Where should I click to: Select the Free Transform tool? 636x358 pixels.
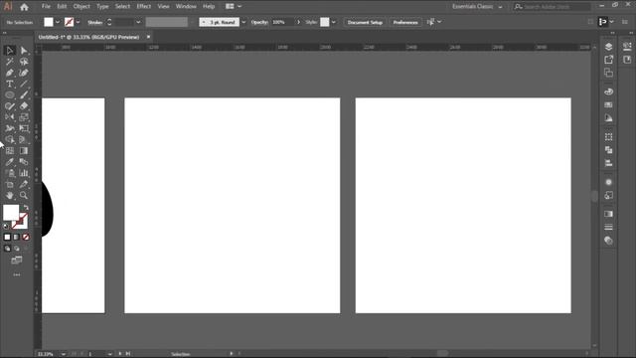(24, 128)
